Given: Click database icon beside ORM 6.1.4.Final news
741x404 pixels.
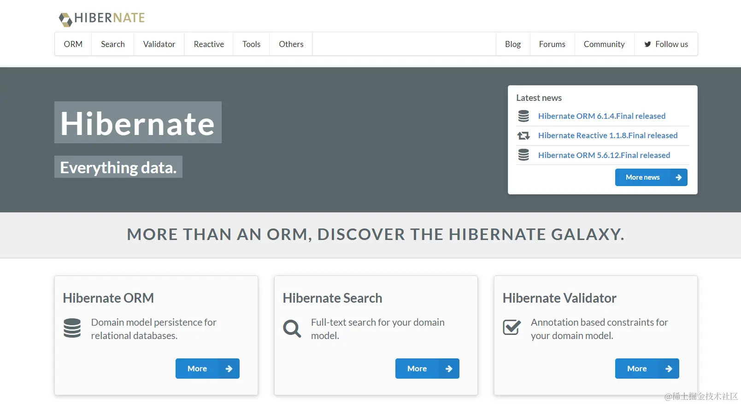Looking at the screenshot, I should click(523, 116).
